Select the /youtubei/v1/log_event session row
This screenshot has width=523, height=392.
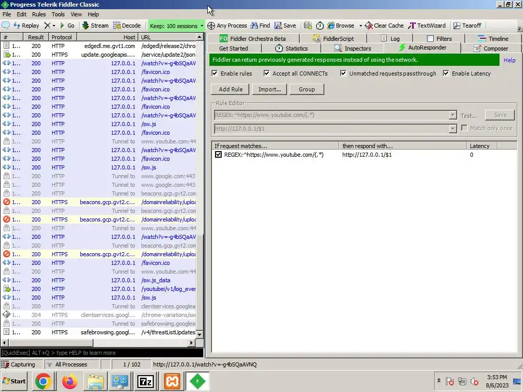(99, 289)
